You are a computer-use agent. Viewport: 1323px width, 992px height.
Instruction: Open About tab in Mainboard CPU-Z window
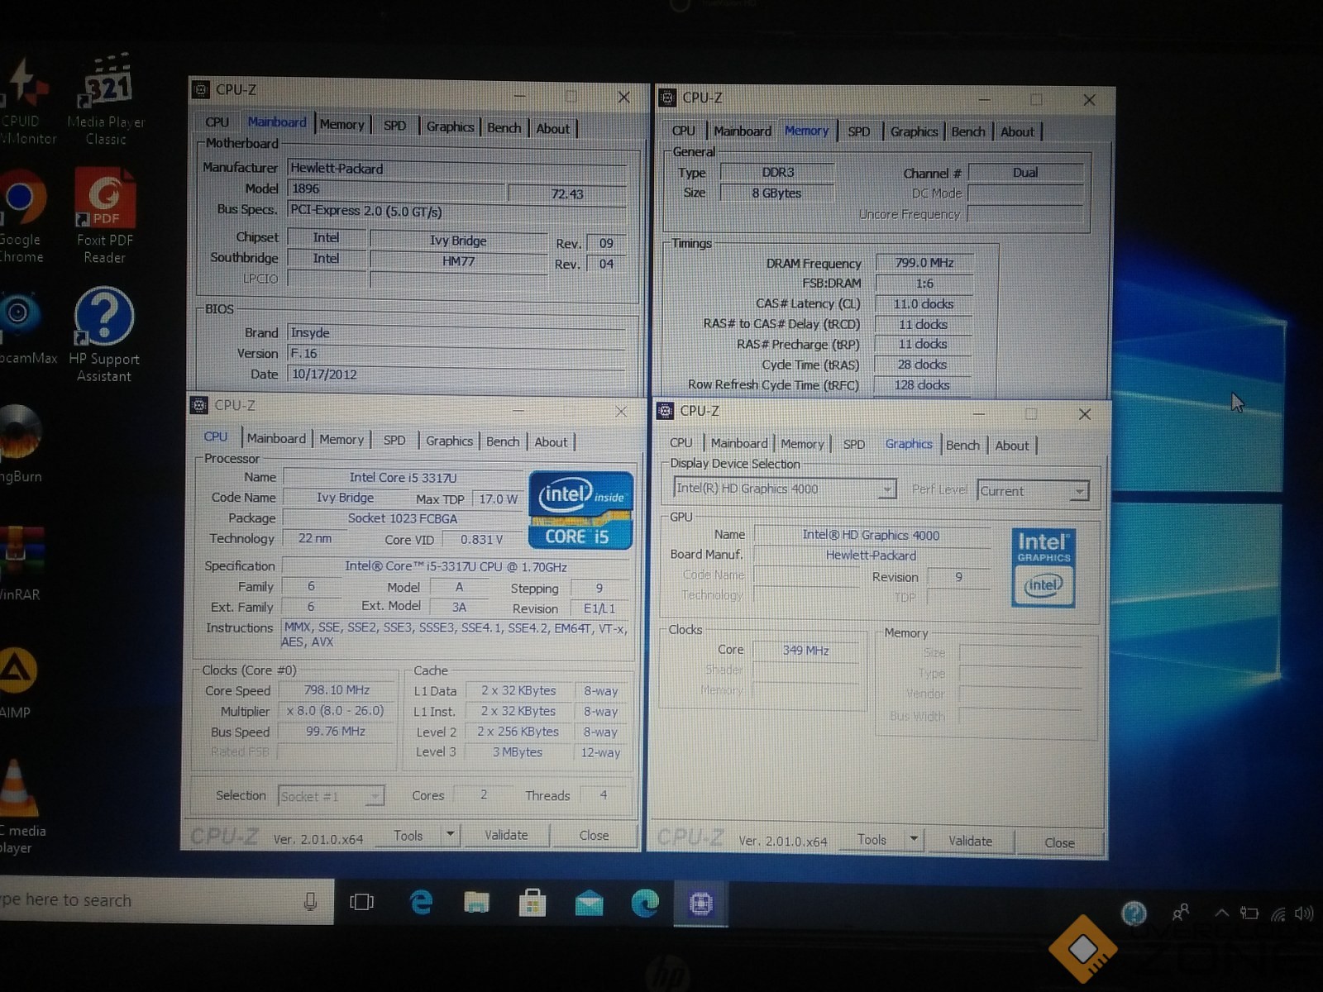(x=552, y=128)
